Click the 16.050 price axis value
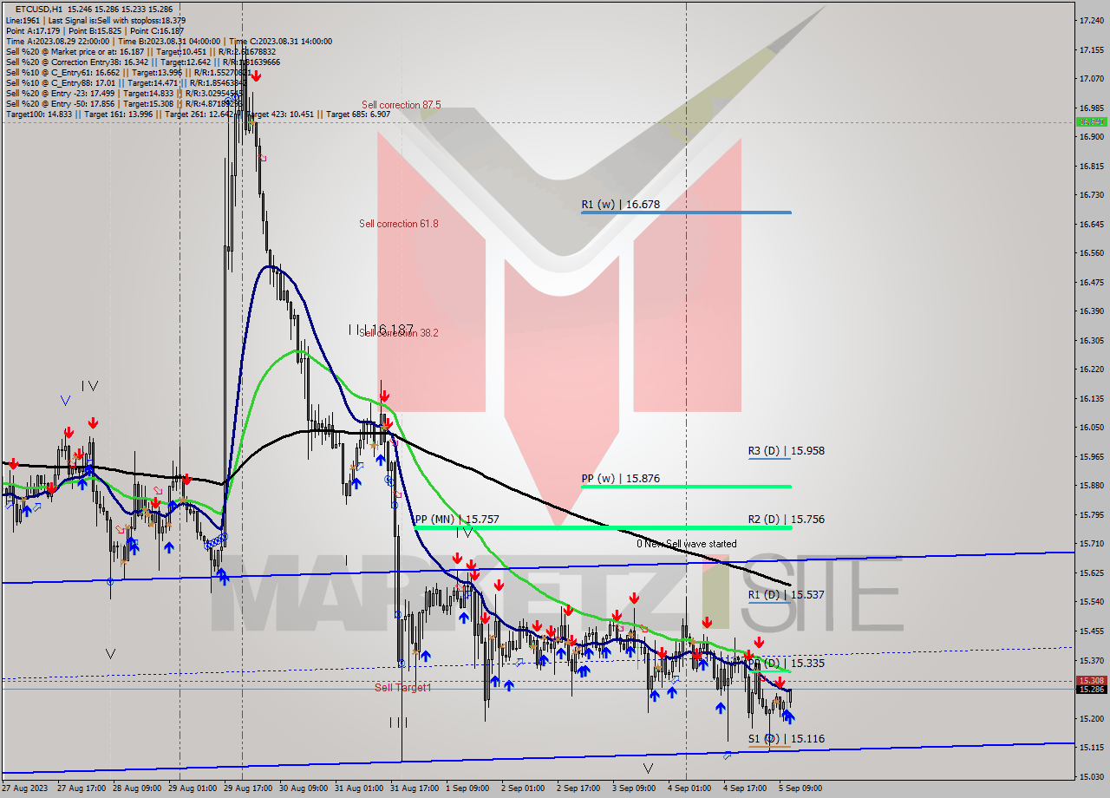The width and height of the screenshot is (1110, 798). point(1091,428)
